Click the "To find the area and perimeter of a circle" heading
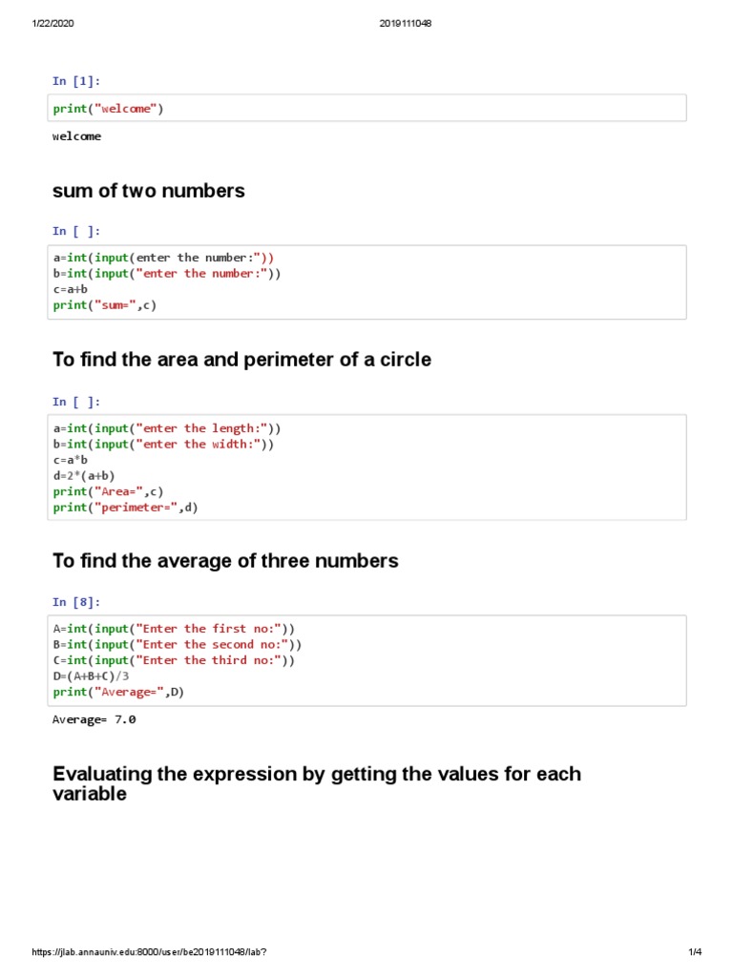733x977 pixels. pyautogui.click(x=241, y=360)
